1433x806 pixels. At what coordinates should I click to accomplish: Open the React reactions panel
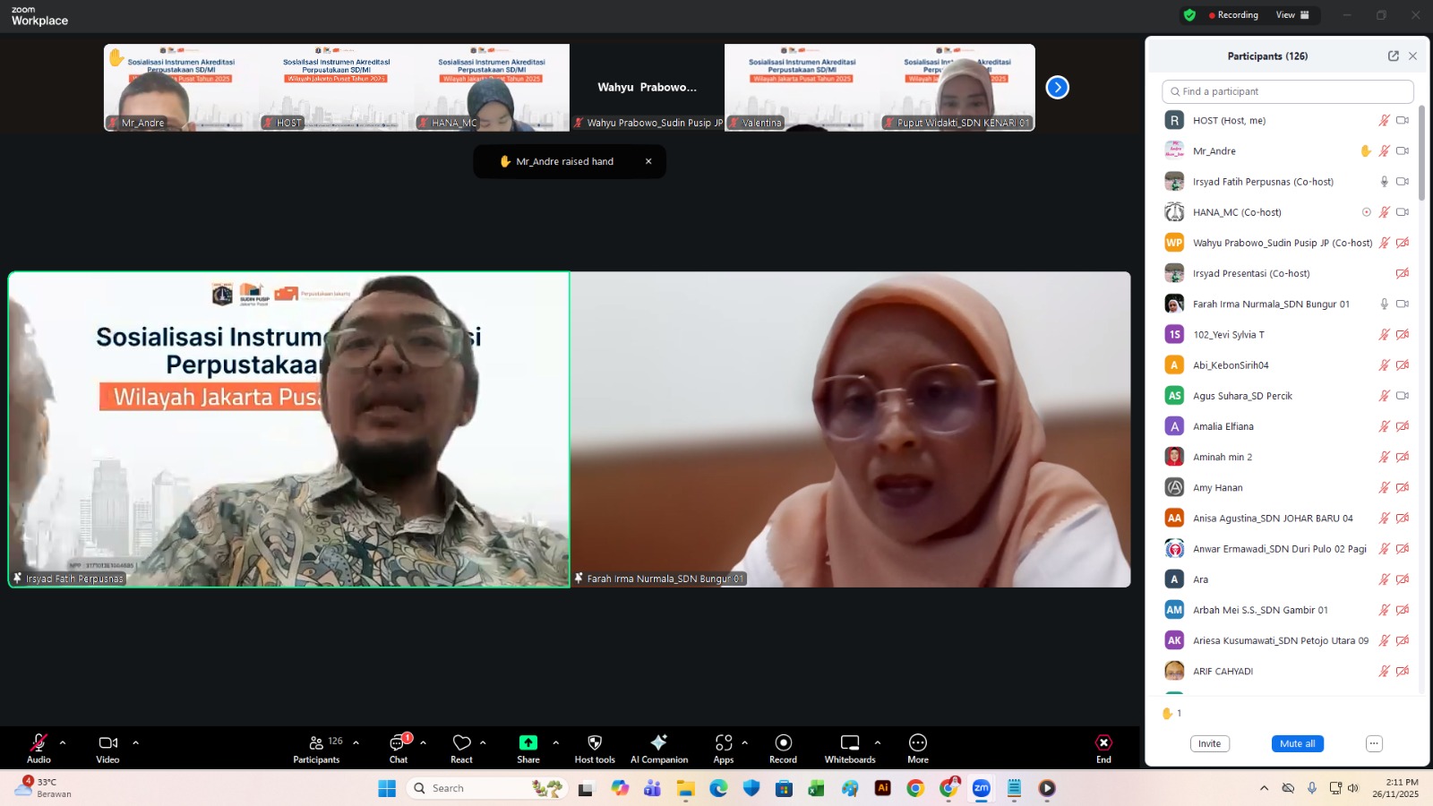pyautogui.click(x=462, y=743)
